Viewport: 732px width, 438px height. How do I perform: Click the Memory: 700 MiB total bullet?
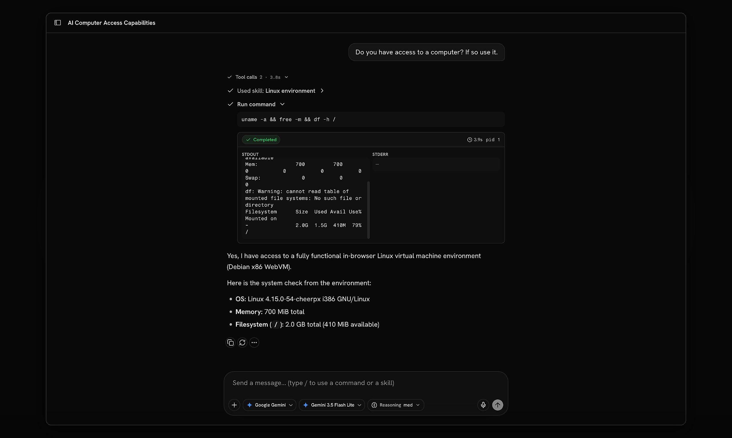[x=270, y=312]
